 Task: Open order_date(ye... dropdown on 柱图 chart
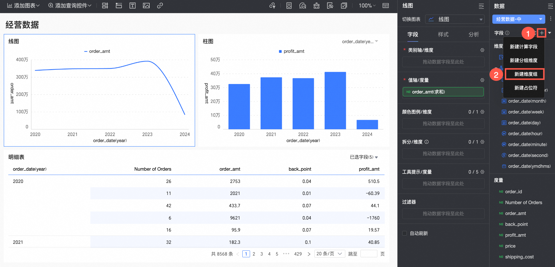(360, 41)
